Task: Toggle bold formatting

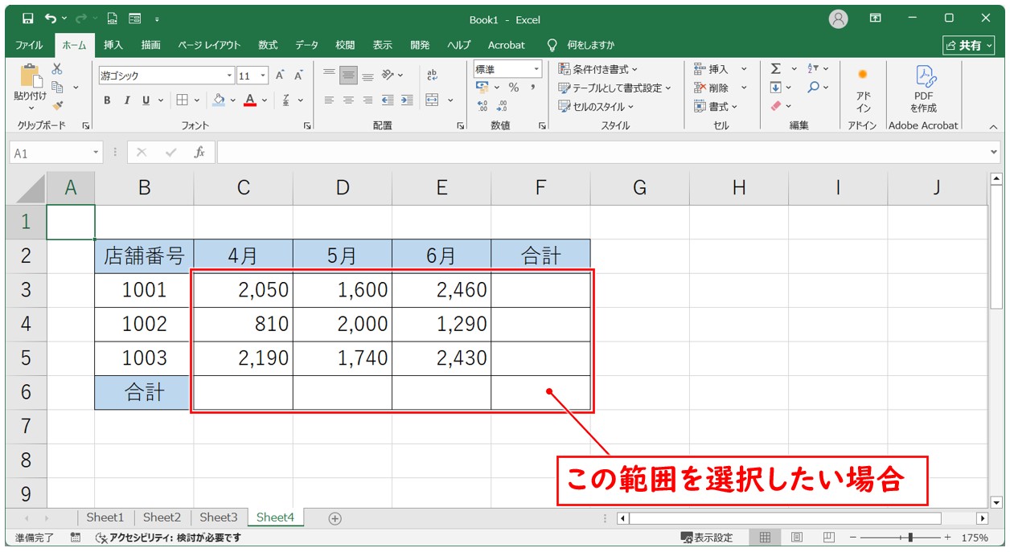Action: pos(107,100)
